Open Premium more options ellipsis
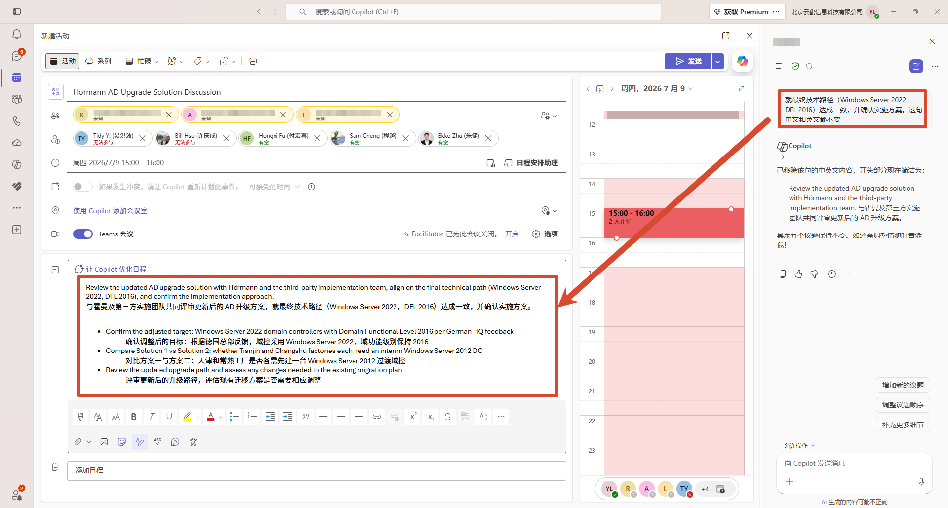948x508 pixels. [x=777, y=12]
